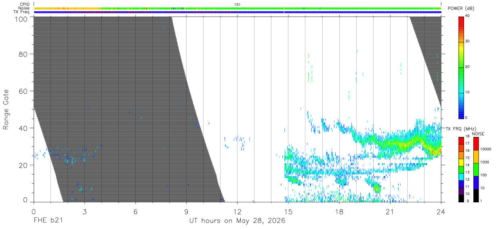Click the '21' tick on the UT hours axis

click(390, 212)
